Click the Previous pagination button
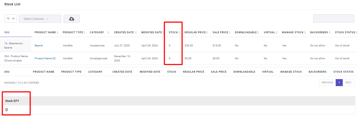The image size is (358, 118). [x=327, y=83]
